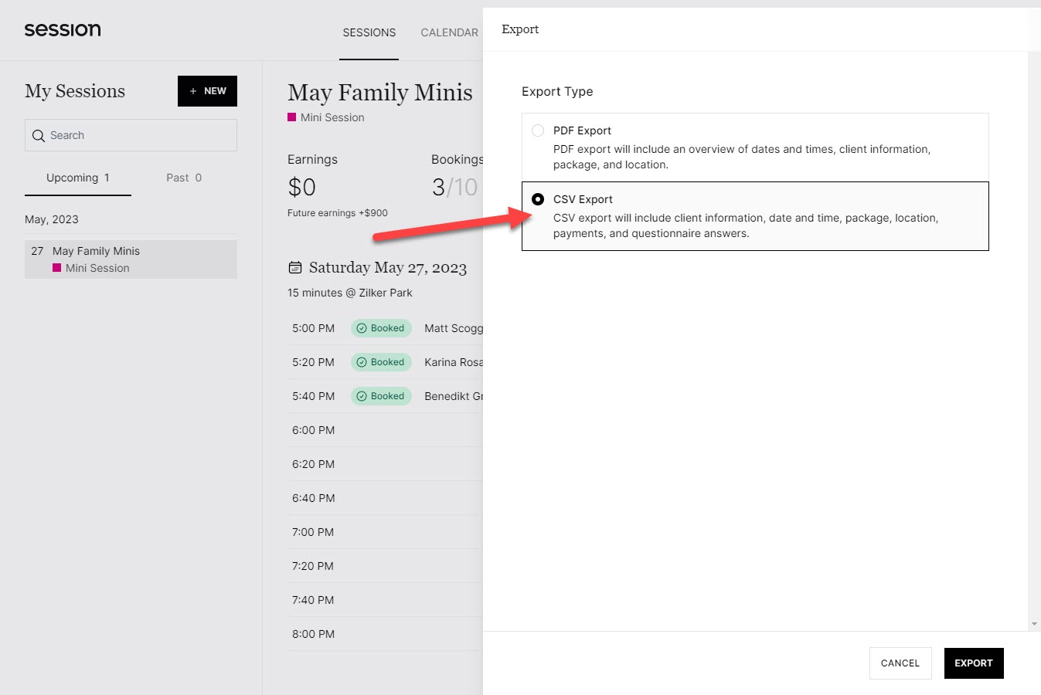Click the 5:20 PM time label
Image resolution: width=1041 pixels, height=695 pixels.
pyautogui.click(x=313, y=362)
